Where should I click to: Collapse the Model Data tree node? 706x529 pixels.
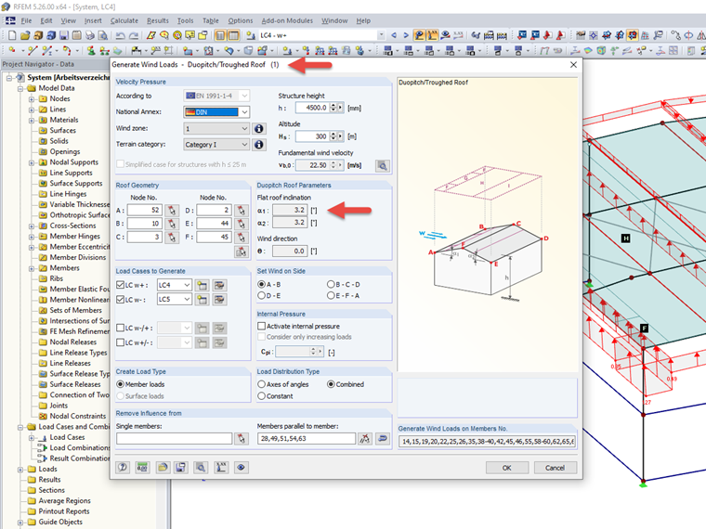coord(20,88)
